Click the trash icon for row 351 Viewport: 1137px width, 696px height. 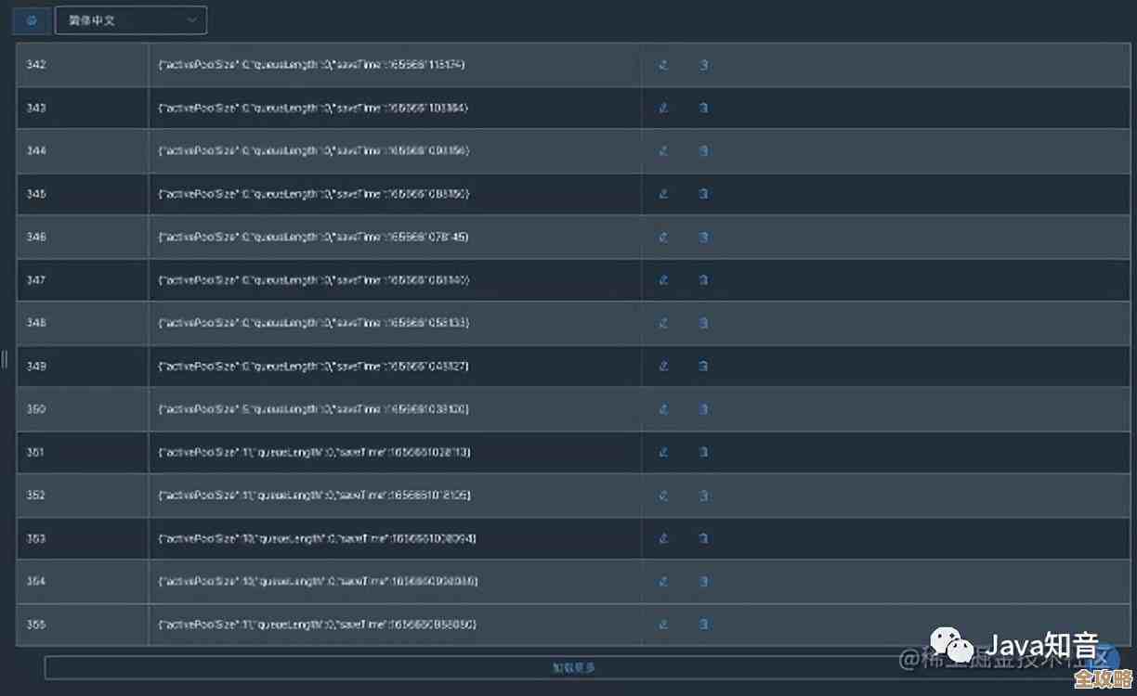703,452
